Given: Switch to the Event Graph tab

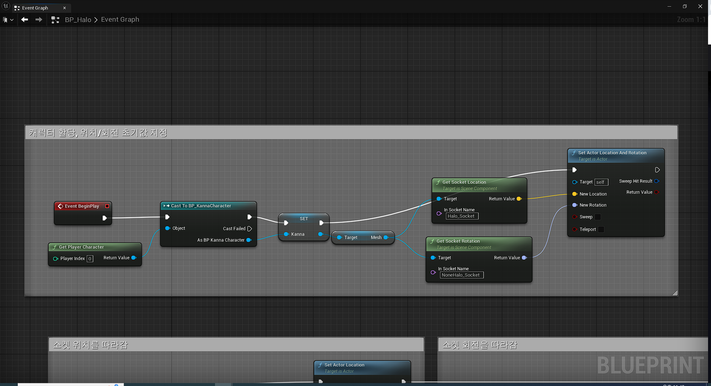Looking at the screenshot, I should point(35,8).
